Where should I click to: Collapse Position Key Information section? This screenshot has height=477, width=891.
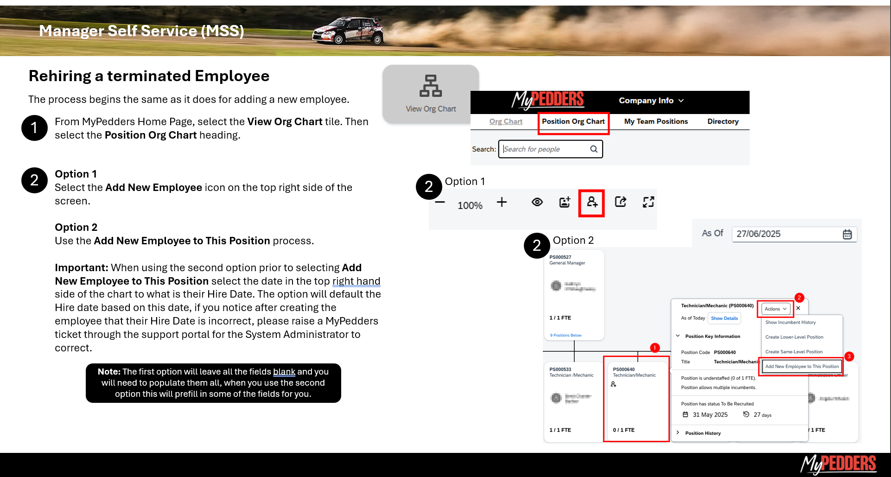tap(678, 336)
